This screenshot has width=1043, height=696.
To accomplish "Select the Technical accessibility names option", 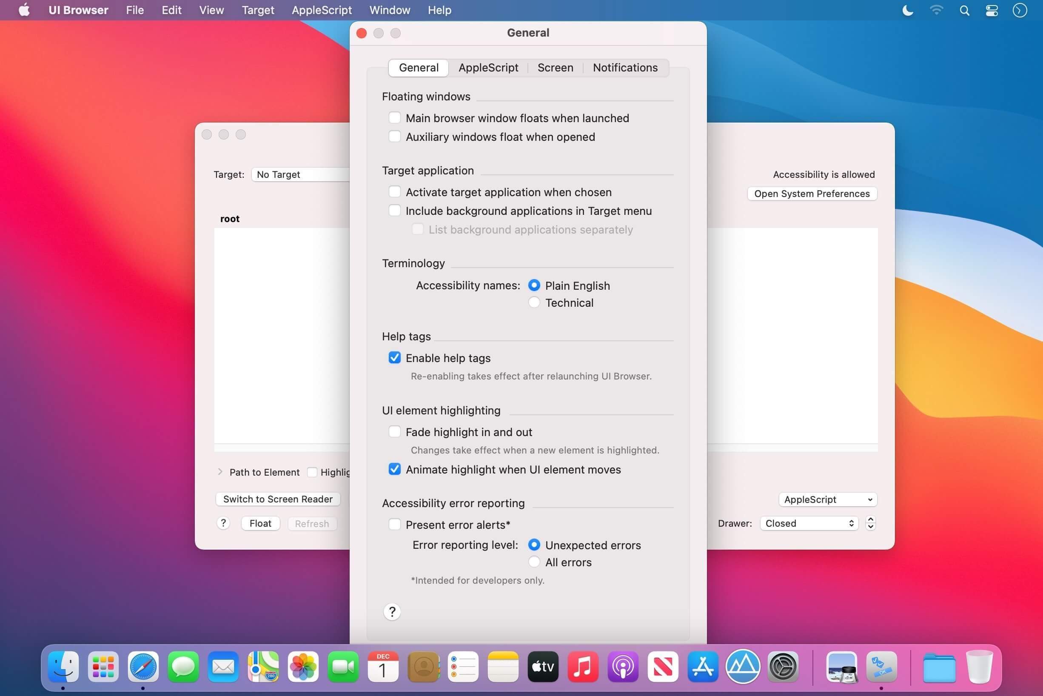I will click(x=534, y=303).
